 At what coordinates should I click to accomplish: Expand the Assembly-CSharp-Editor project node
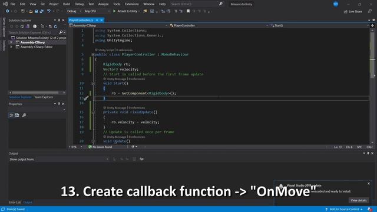tap(11, 47)
